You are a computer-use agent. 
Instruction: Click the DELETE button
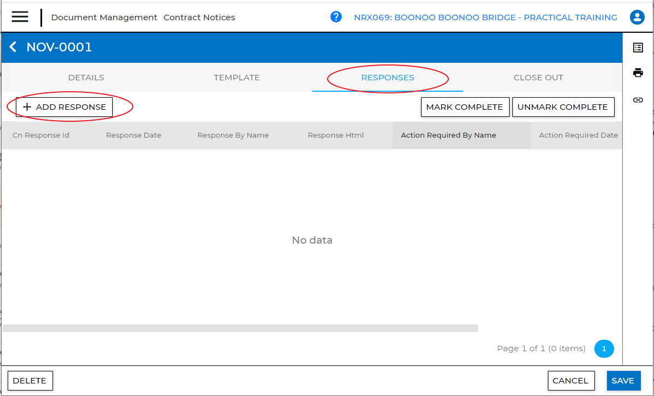pyautogui.click(x=30, y=381)
